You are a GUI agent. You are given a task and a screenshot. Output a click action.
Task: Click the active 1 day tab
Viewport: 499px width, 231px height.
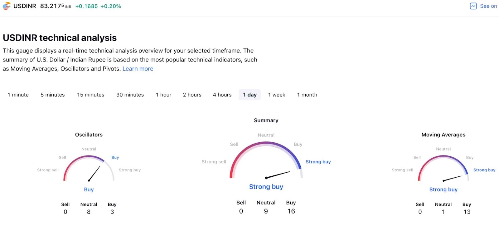[250, 95]
